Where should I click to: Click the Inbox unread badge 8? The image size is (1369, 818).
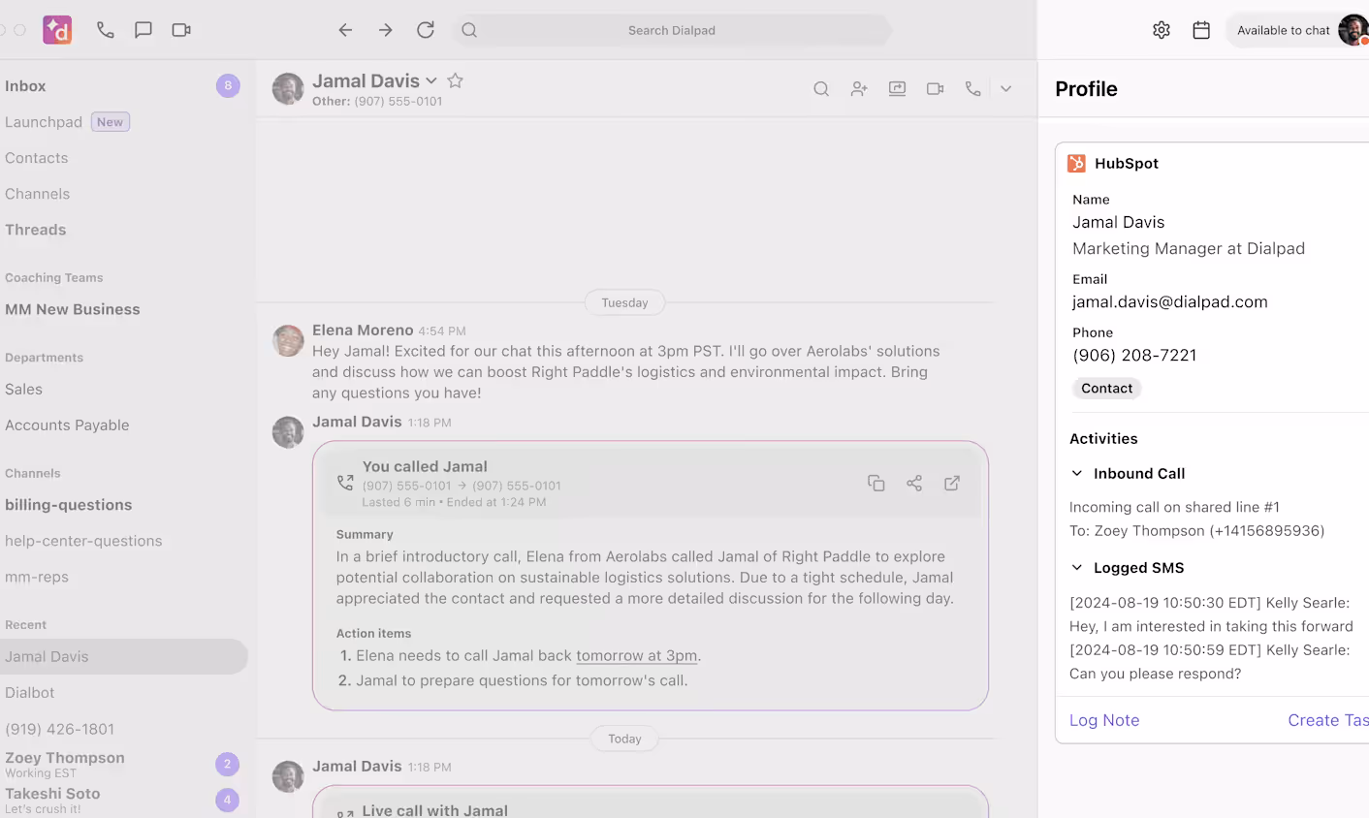click(228, 86)
